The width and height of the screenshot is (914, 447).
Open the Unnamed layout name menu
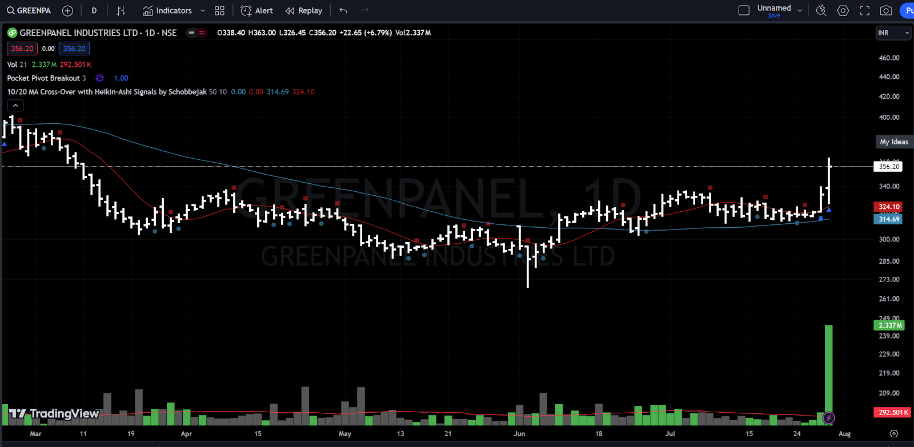(x=774, y=8)
